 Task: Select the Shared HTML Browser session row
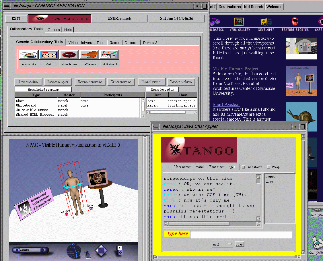pyautogui.click(x=77, y=115)
